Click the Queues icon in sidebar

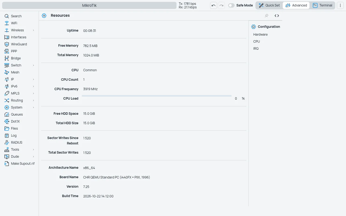[7, 114]
